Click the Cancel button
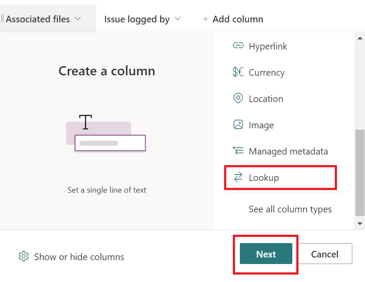Screen dimensions: 365x282 point(324,254)
